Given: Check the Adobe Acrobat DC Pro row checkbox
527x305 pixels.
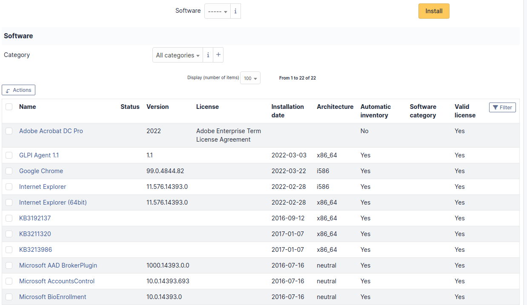Looking at the screenshot, I should point(9,131).
